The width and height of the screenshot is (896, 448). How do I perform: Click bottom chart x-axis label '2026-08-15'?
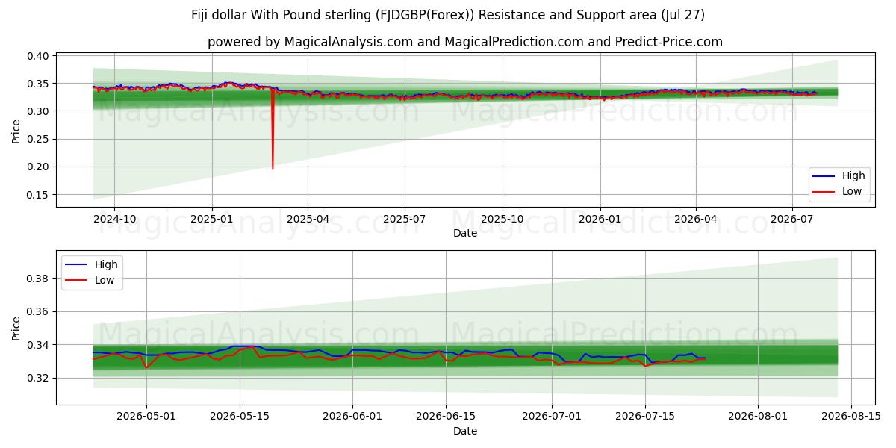tap(851, 417)
